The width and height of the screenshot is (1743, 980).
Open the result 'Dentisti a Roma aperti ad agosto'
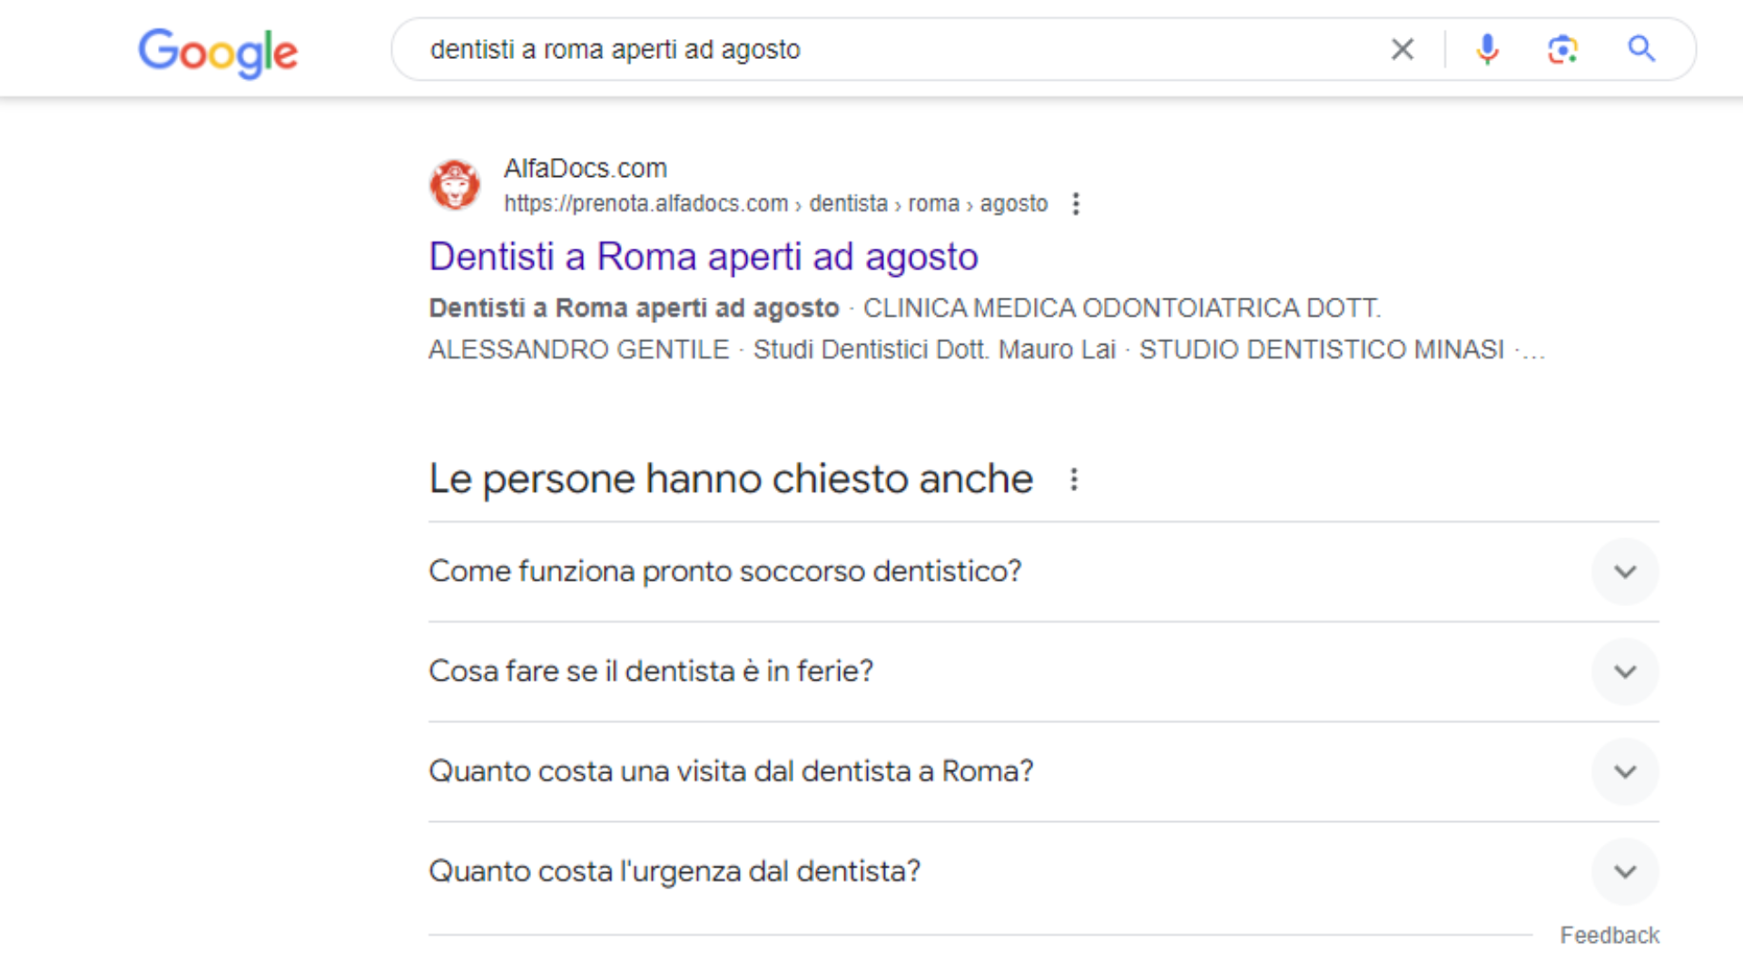(703, 256)
